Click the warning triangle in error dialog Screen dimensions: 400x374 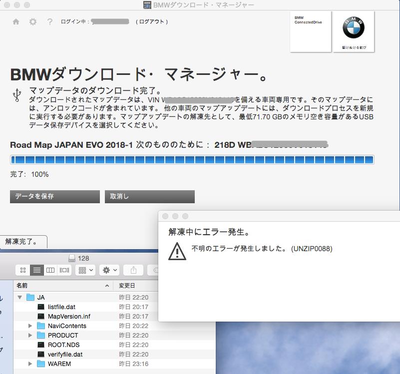click(x=177, y=251)
